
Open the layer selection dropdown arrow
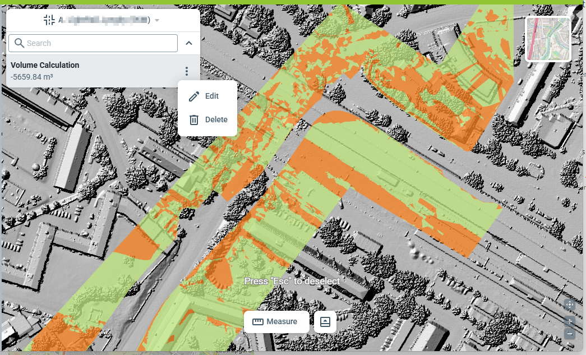click(158, 21)
